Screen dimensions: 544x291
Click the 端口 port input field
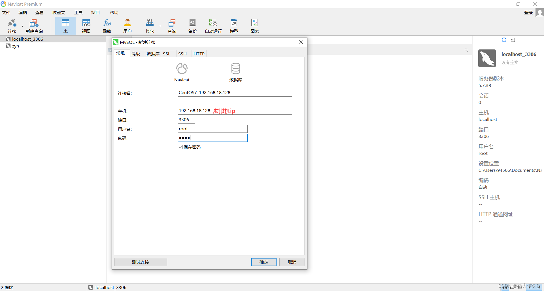(186, 120)
